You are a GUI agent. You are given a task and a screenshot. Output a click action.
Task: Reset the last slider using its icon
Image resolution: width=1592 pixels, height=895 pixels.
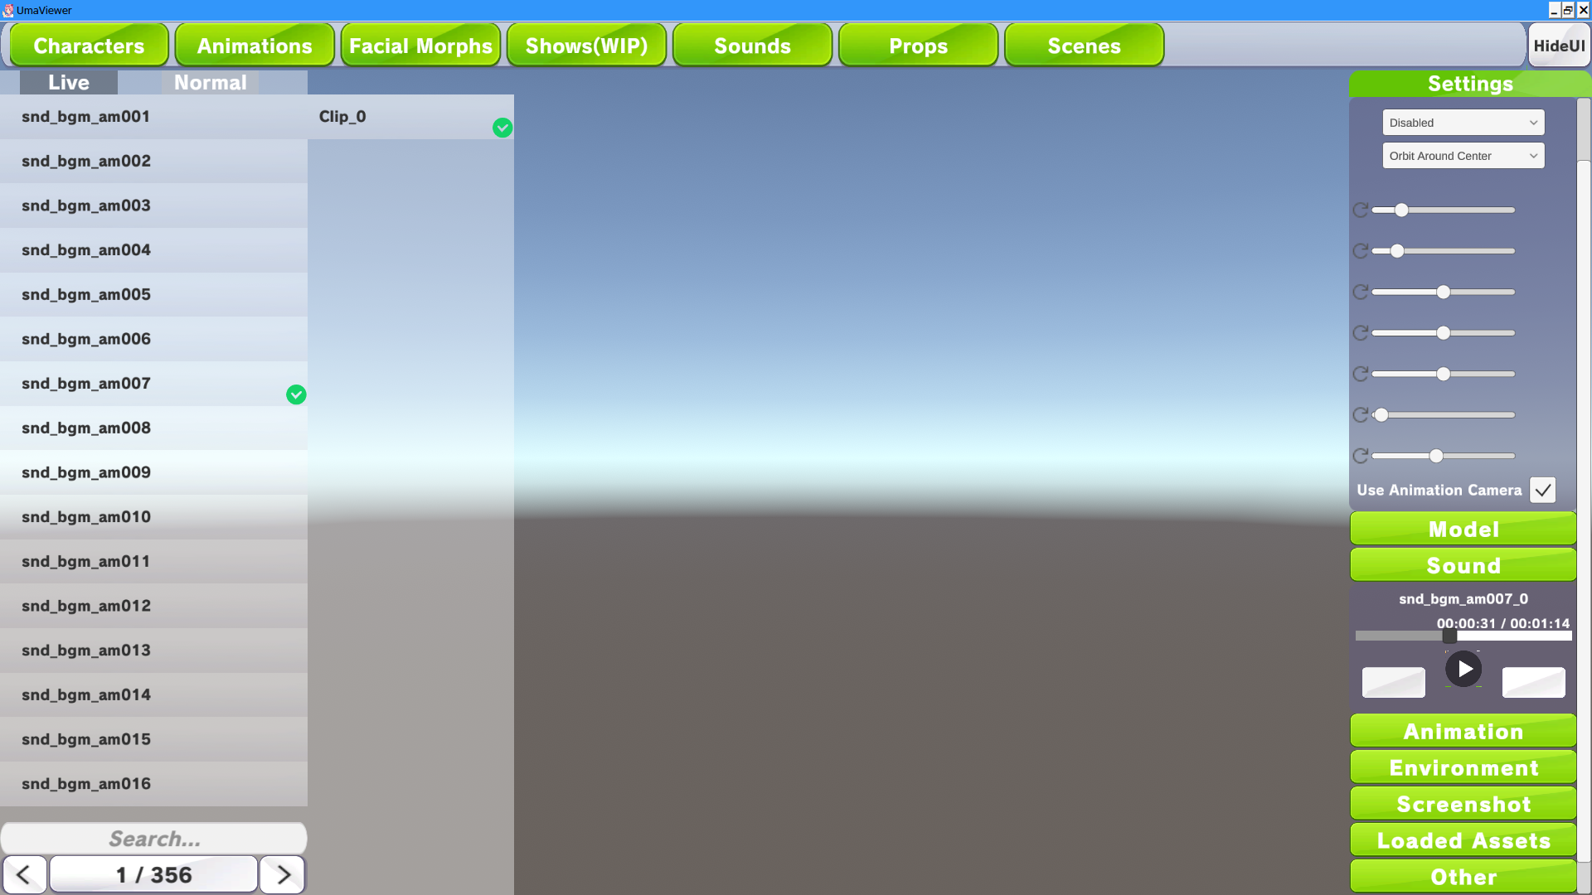pos(1361,456)
